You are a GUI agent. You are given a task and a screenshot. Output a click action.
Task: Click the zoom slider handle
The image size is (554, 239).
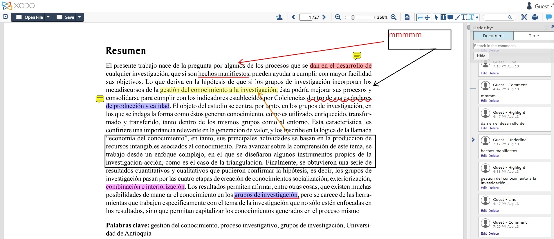353,17
